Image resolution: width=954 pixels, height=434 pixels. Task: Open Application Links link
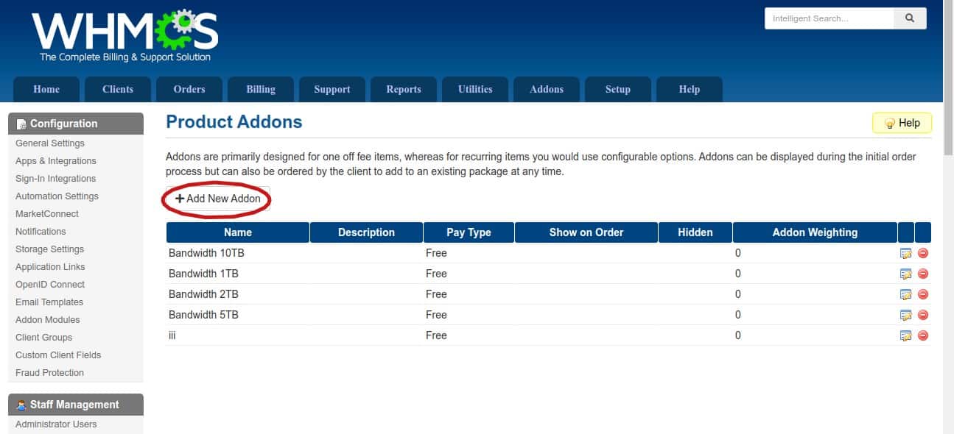[50, 267]
